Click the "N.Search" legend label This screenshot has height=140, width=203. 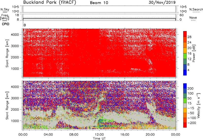196,9
